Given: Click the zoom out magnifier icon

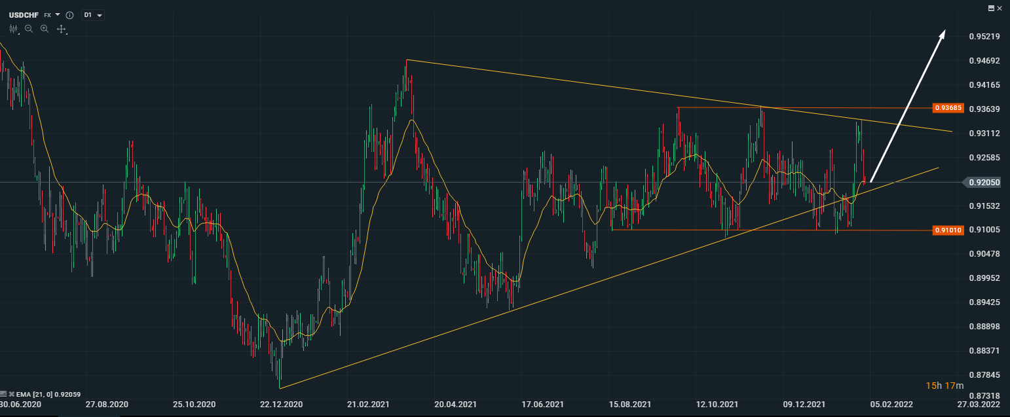Looking at the screenshot, I should pos(29,29).
